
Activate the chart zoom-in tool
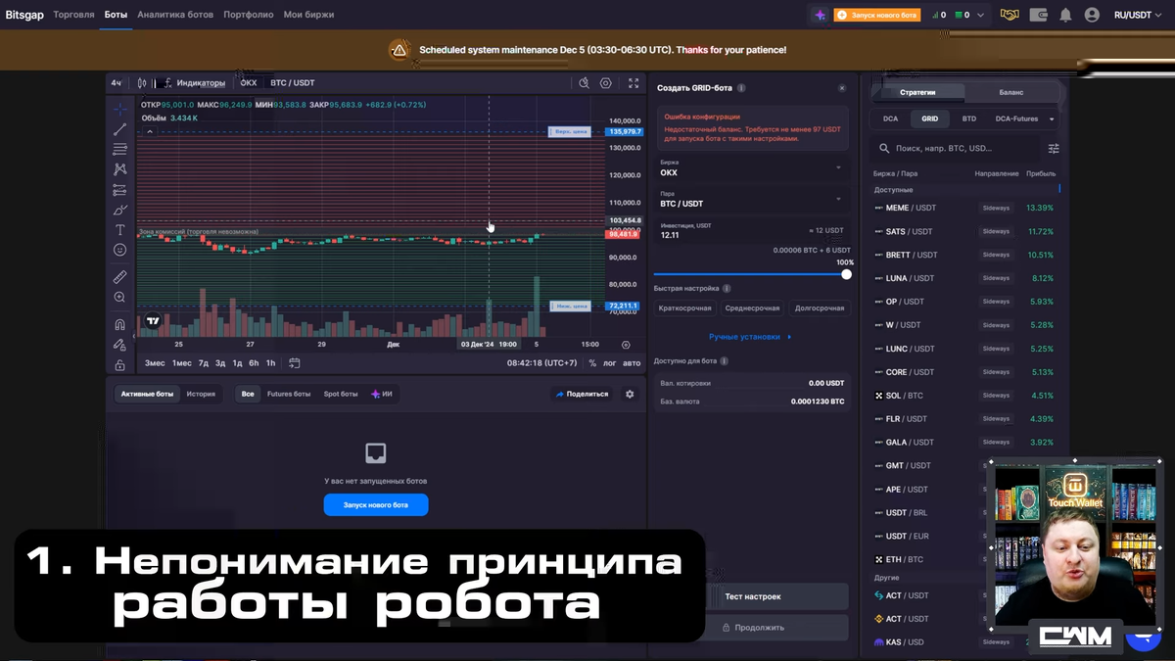(119, 297)
